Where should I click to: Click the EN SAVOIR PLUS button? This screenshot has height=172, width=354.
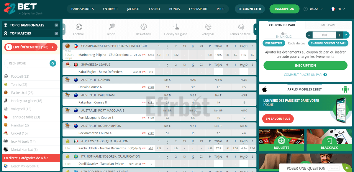point(278,119)
